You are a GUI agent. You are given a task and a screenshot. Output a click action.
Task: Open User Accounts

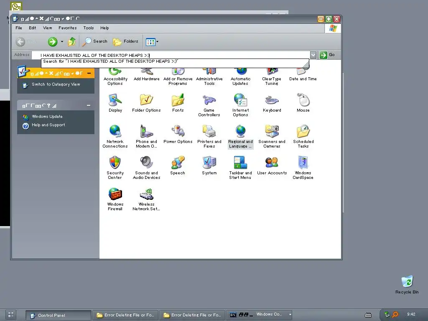tap(272, 166)
